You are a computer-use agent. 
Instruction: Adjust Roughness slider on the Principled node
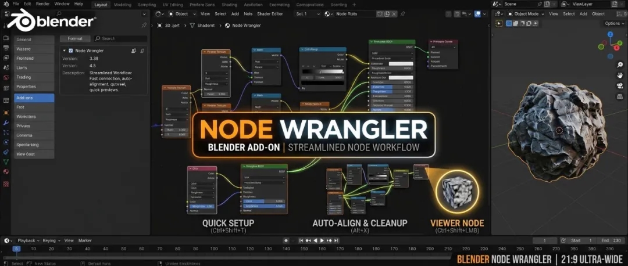tap(391, 68)
